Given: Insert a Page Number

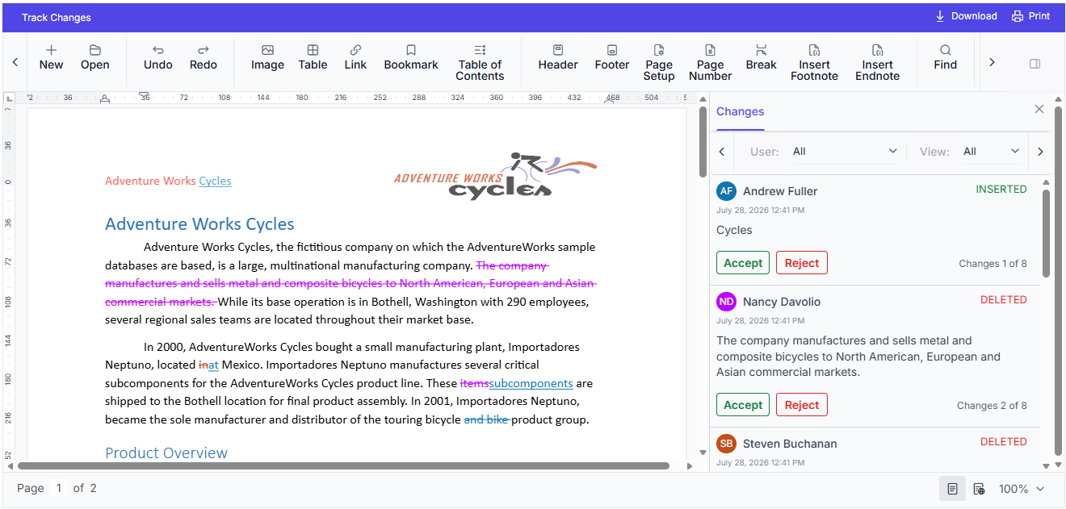Looking at the screenshot, I should coord(711,62).
